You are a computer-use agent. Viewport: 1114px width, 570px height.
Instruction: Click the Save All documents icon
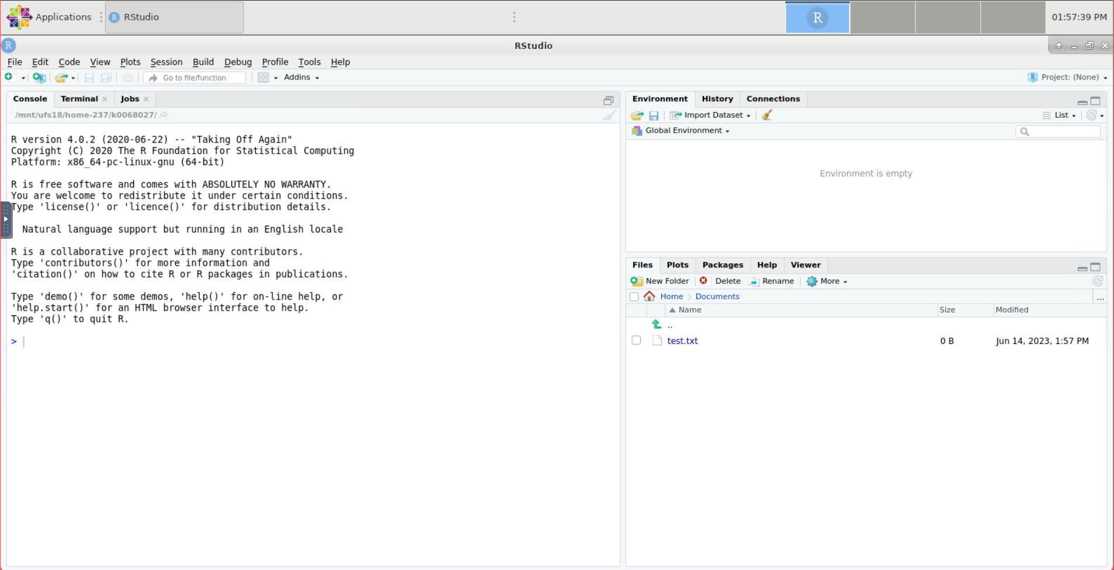(x=106, y=78)
